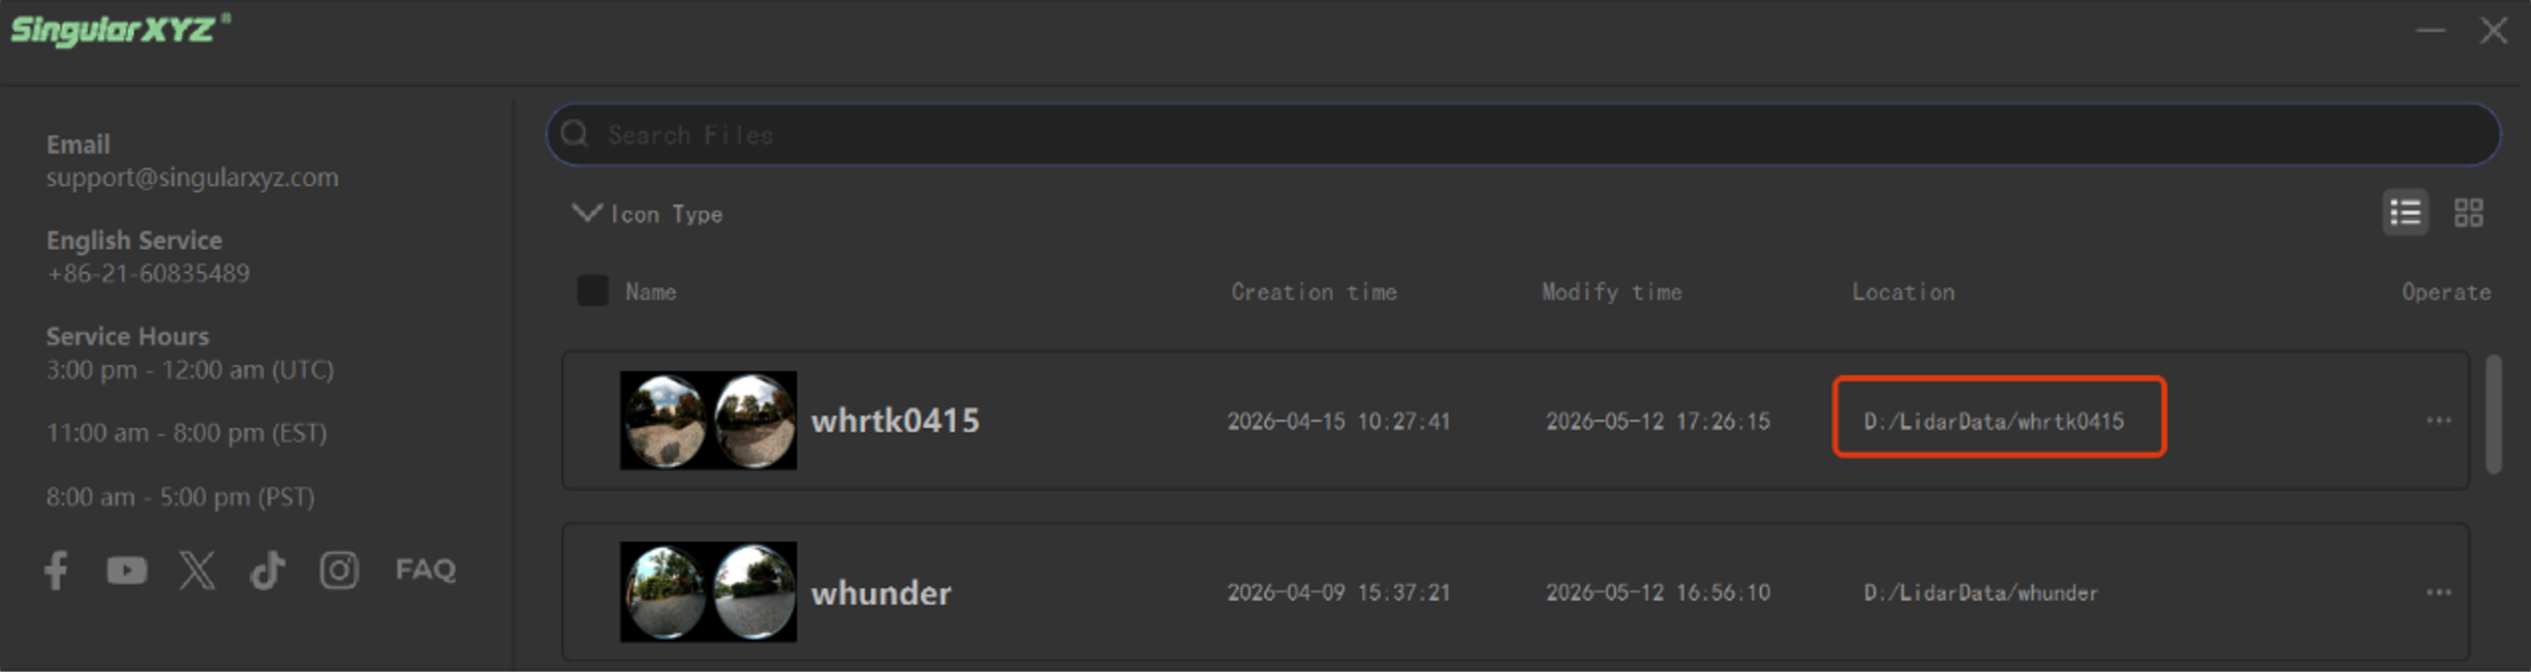Open the more options for whunder
Image resolution: width=2531 pixels, height=672 pixels.
point(2439,593)
